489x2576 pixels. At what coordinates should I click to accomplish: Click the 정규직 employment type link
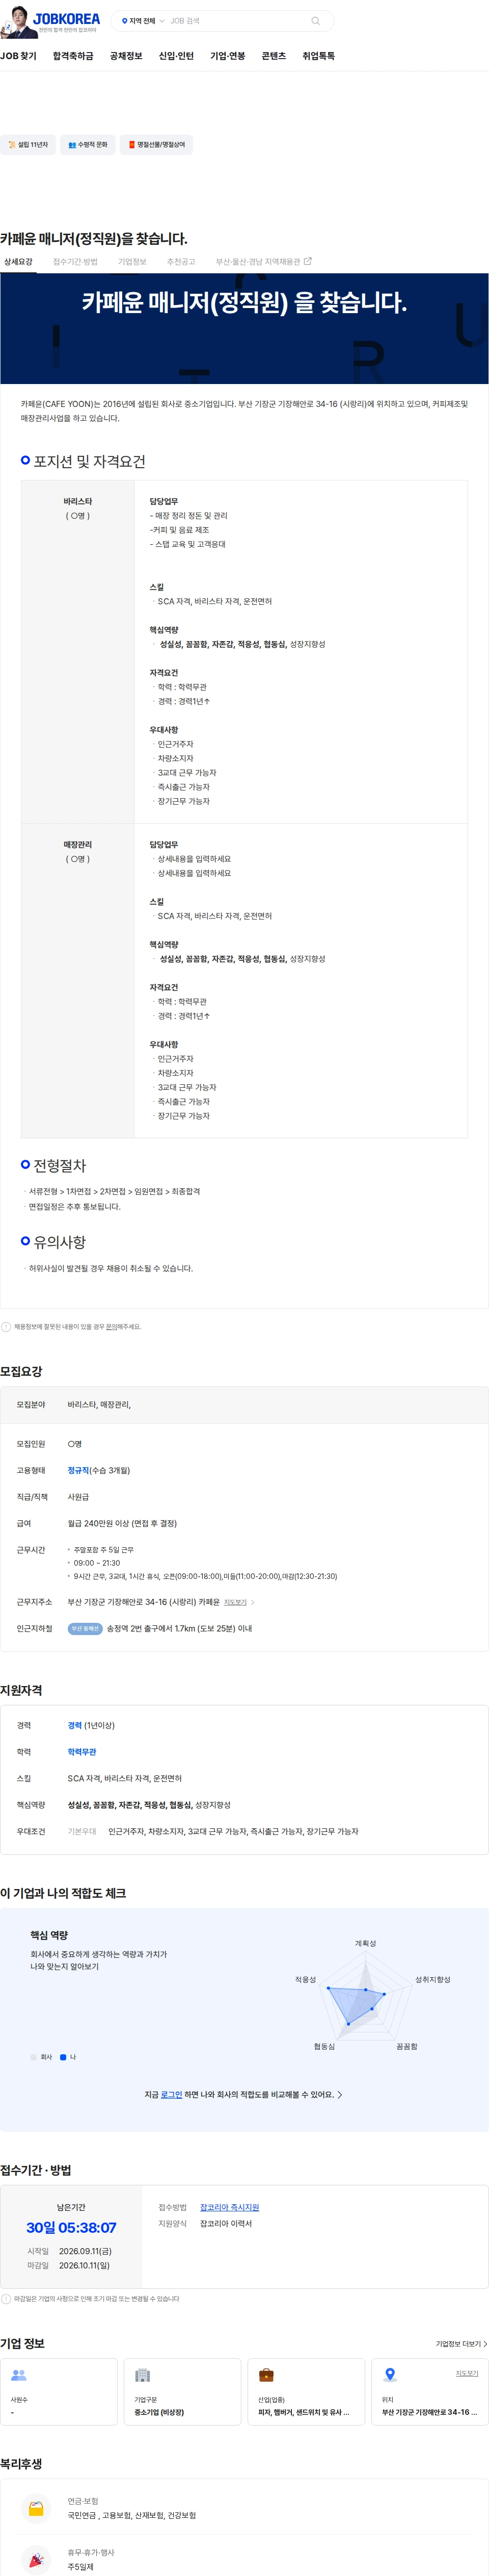[78, 1470]
